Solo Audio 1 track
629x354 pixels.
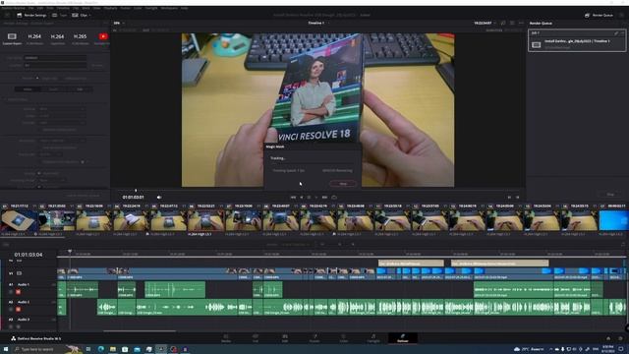click(x=11, y=292)
